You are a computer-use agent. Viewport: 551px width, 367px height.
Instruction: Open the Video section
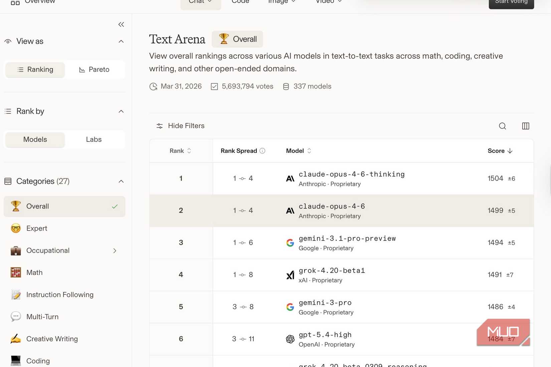coord(328,2)
